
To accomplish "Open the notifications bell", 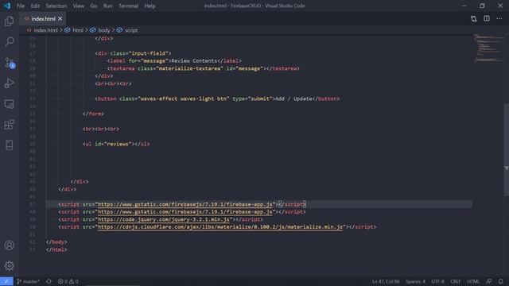I will coord(500,281).
